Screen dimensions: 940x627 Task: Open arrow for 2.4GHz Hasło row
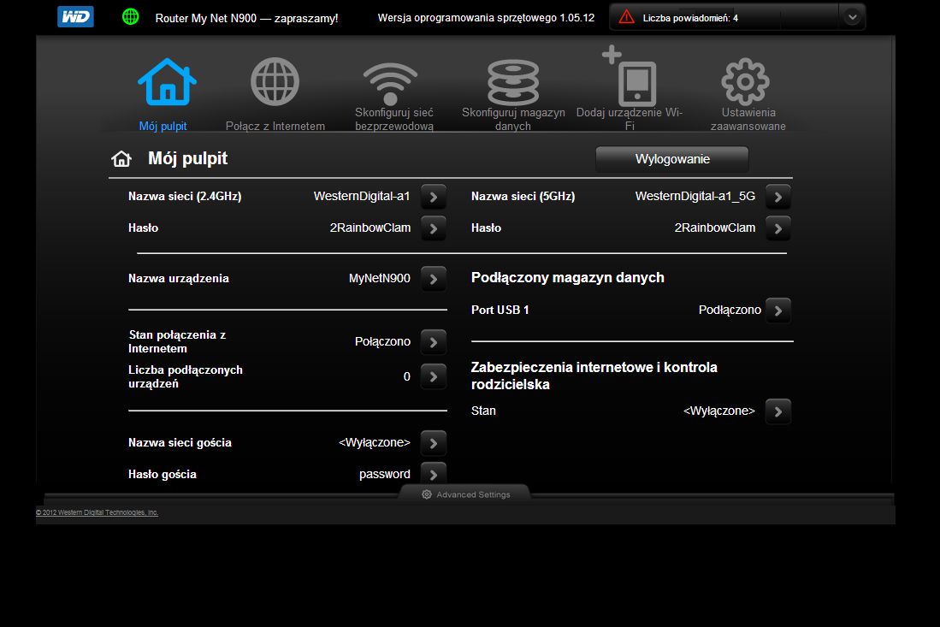434,228
